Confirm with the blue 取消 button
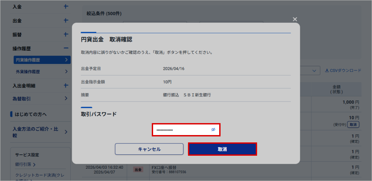The height and width of the screenshot is (181, 372). coord(222,149)
